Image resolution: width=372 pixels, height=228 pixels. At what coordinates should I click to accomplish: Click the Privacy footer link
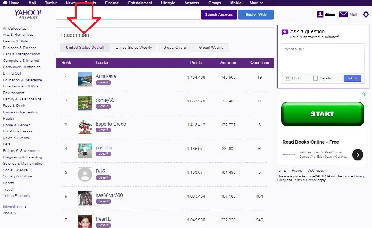[297, 170]
